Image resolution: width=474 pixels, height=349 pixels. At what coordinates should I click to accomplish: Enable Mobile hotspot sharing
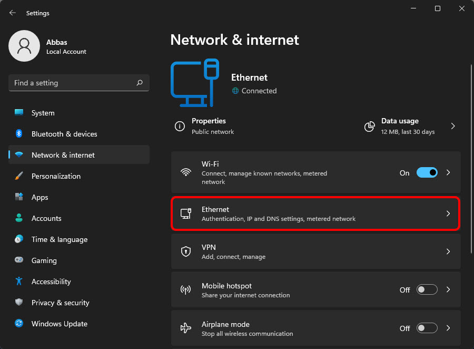pyautogui.click(x=427, y=289)
